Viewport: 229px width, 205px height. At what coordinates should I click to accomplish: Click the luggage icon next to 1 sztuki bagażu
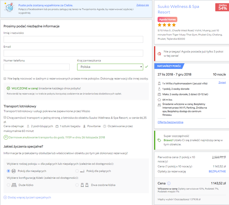pos(57,126)
